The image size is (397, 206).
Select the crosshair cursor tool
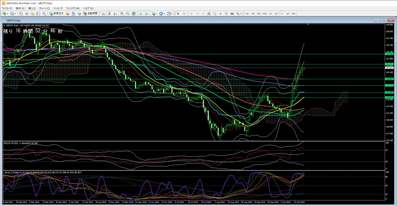184,14
